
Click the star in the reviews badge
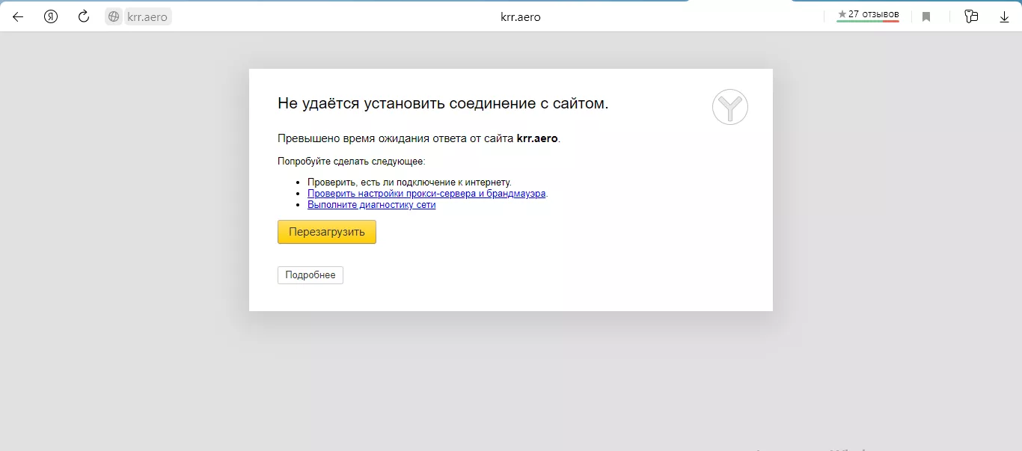click(x=842, y=14)
